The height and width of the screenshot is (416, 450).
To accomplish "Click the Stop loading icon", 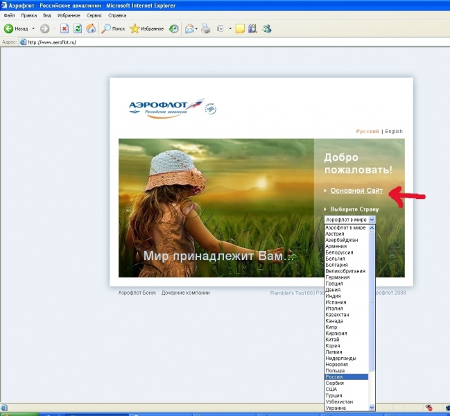I will [64, 28].
